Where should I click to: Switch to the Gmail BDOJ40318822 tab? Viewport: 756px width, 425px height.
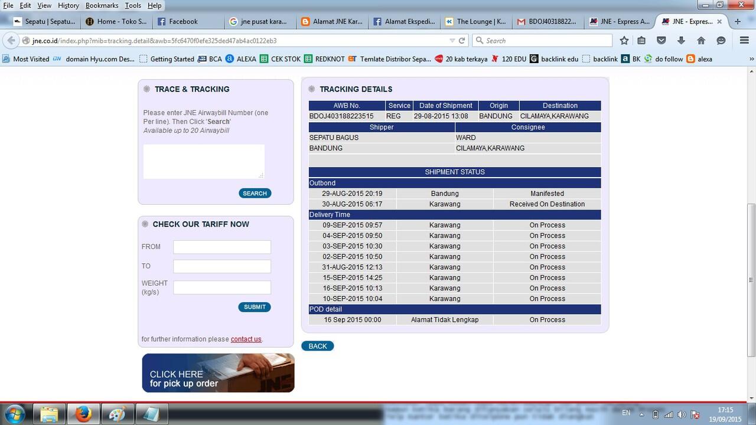tap(549, 21)
